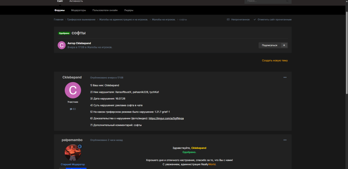This screenshot has height=169, width=348.
Task: Click the green Одобрено tag next to the title
Action: coord(64,33)
